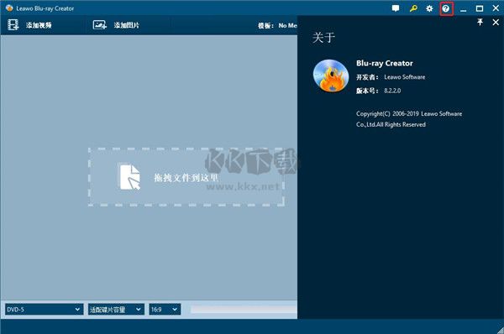Close the About side panel
The image size is (504, 334).
[496, 22]
